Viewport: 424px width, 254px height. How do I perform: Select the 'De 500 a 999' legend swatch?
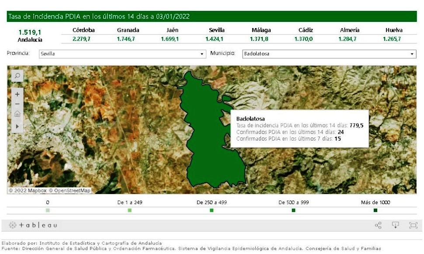click(x=293, y=211)
